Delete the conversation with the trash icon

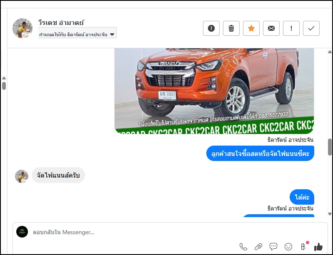pyautogui.click(x=231, y=28)
